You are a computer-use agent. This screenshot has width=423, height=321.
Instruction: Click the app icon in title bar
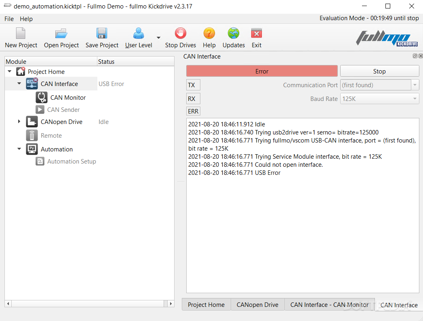click(x=7, y=6)
